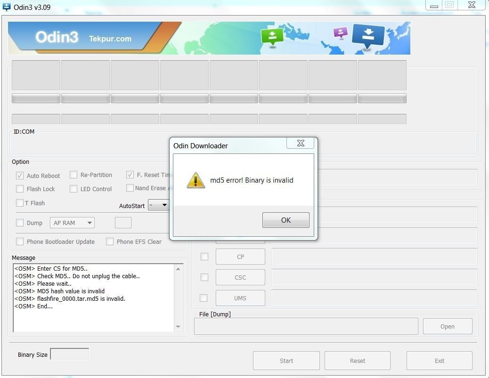Screen dimensions: 489x378
Task: Enable the LED Control checkbox
Action: pyautogui.click(x=73, y=189)
